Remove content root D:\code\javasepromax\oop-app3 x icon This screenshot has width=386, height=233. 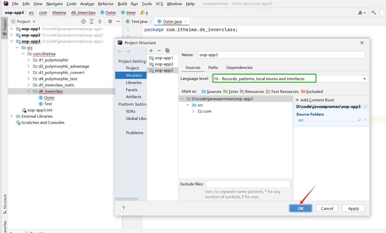click(x=365, y=107)
